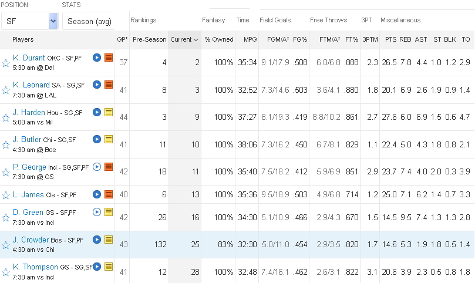Viewport: 475px width, 283px height.
Task: Click P. George's outlined video play icon
Action: pyautogui.click(x=97, y=167)
